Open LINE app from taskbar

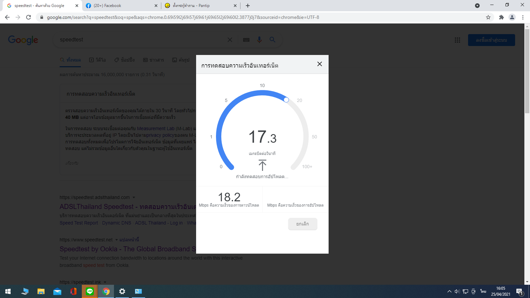(90, 291)
